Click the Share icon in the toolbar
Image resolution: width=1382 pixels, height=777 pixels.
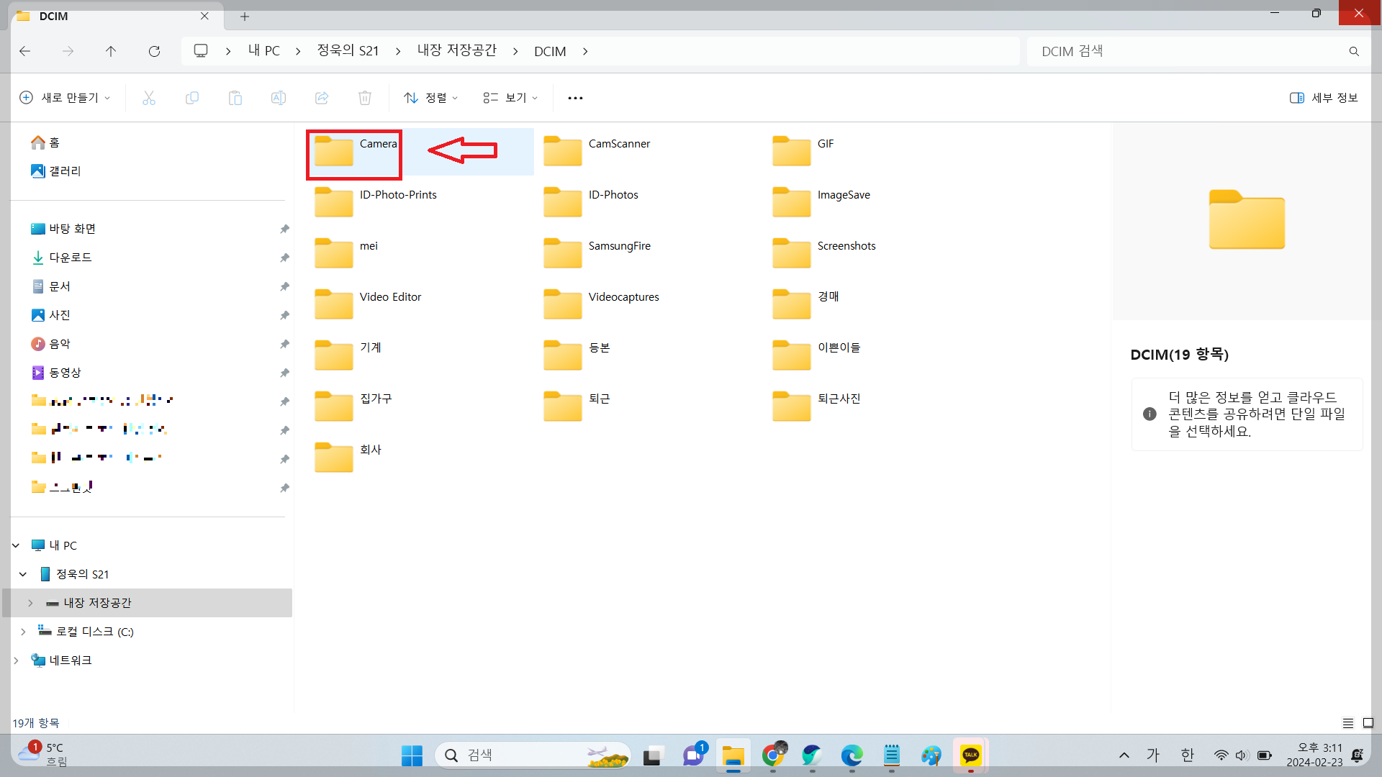(x=322, y=98)
